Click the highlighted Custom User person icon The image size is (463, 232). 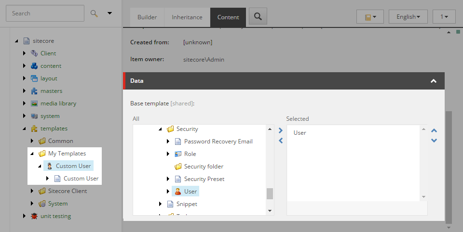click(50, 166)
